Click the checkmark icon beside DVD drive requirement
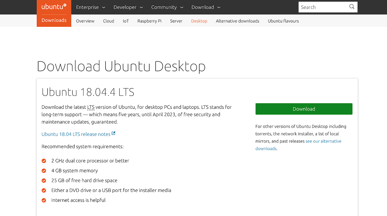Image resolution: width=387 pixels, height=216 pixels. tap(44, 190)
